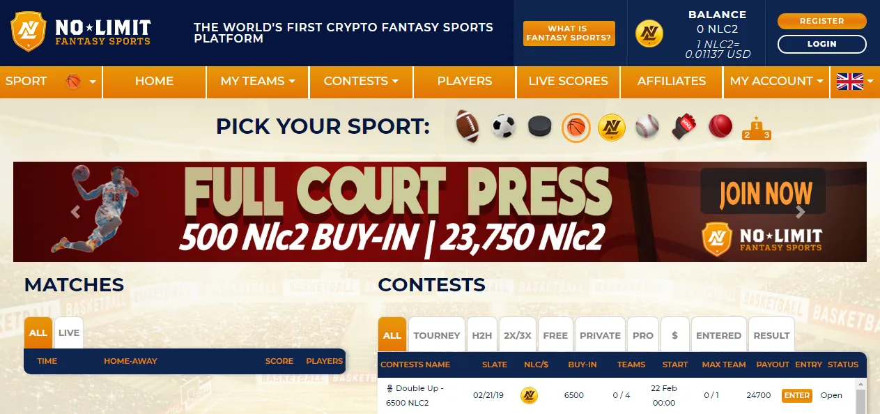The height and width of the screenshot is (414, 880).
Task: Click the Payout column header
Action: [x=773, y=365]
